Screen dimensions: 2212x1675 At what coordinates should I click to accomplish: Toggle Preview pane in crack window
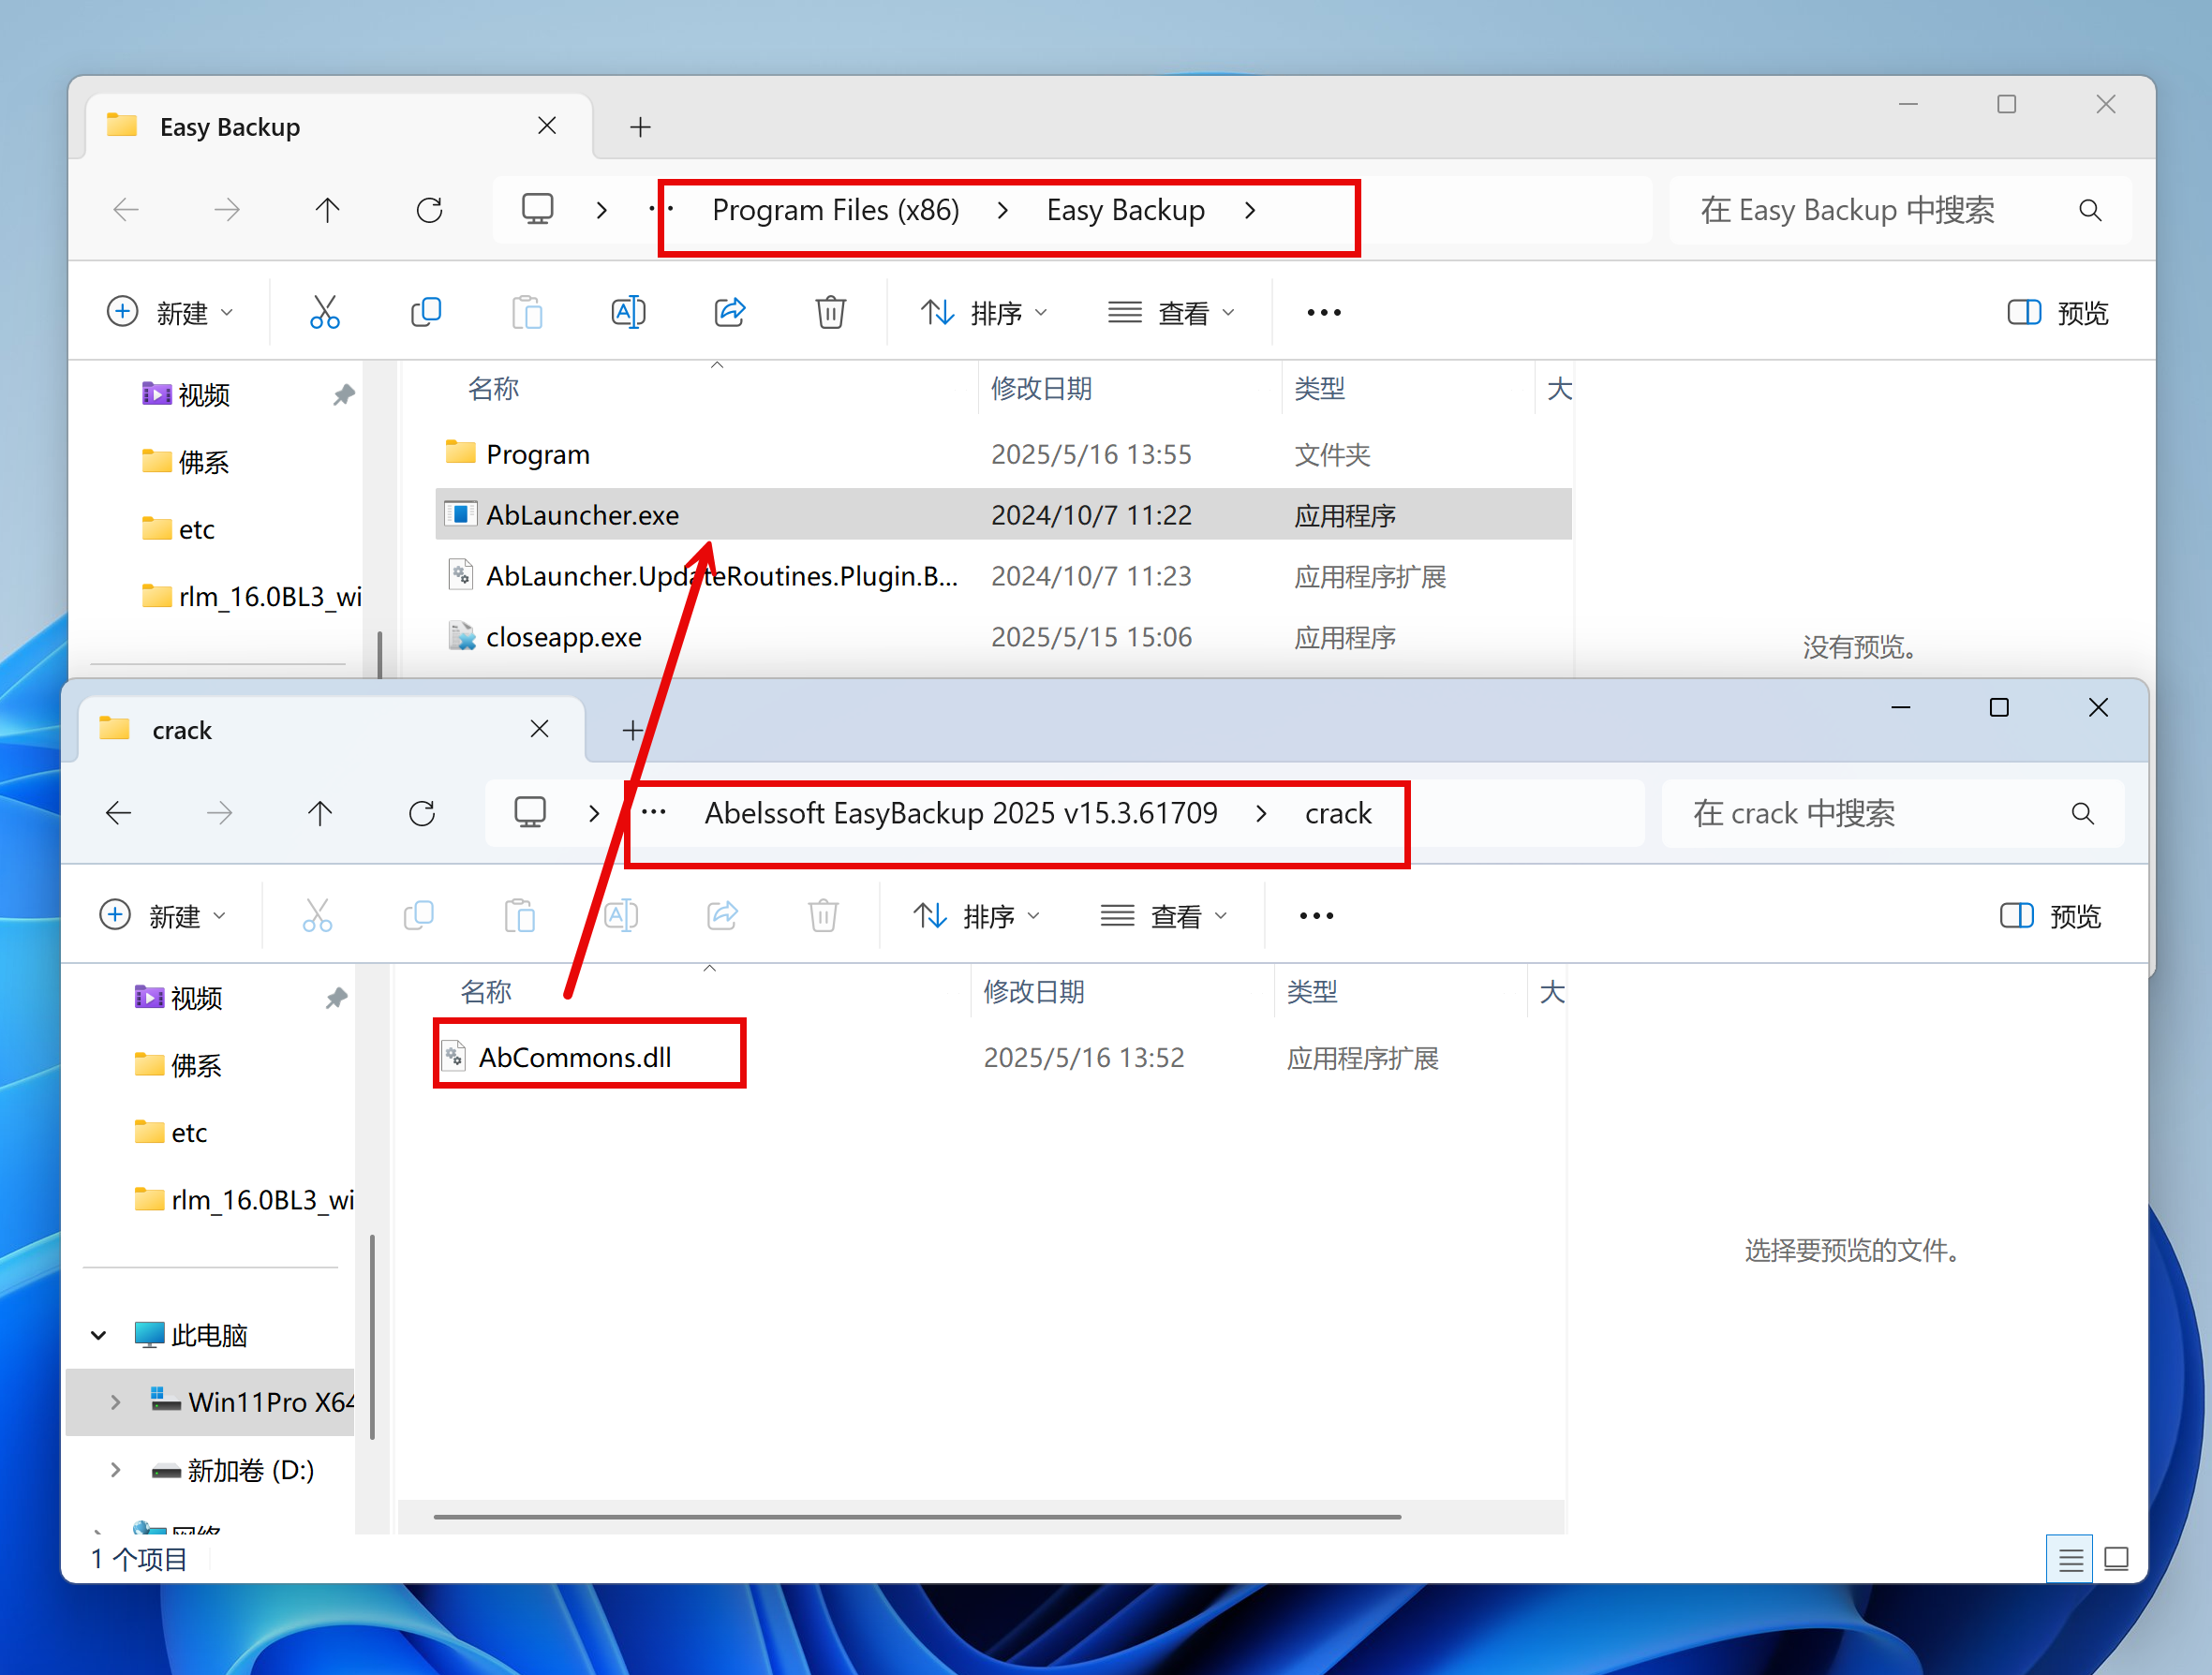click(x=2050, y=916)
